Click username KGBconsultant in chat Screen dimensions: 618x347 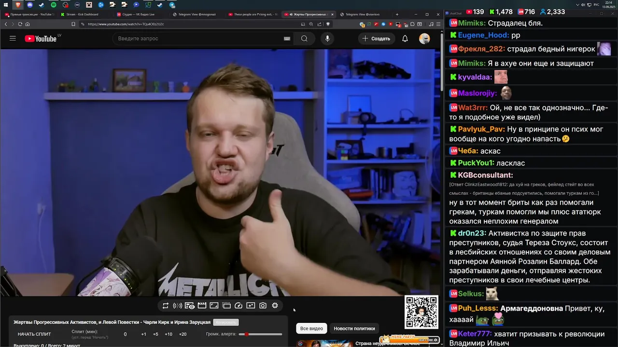(x=485, y=175)
